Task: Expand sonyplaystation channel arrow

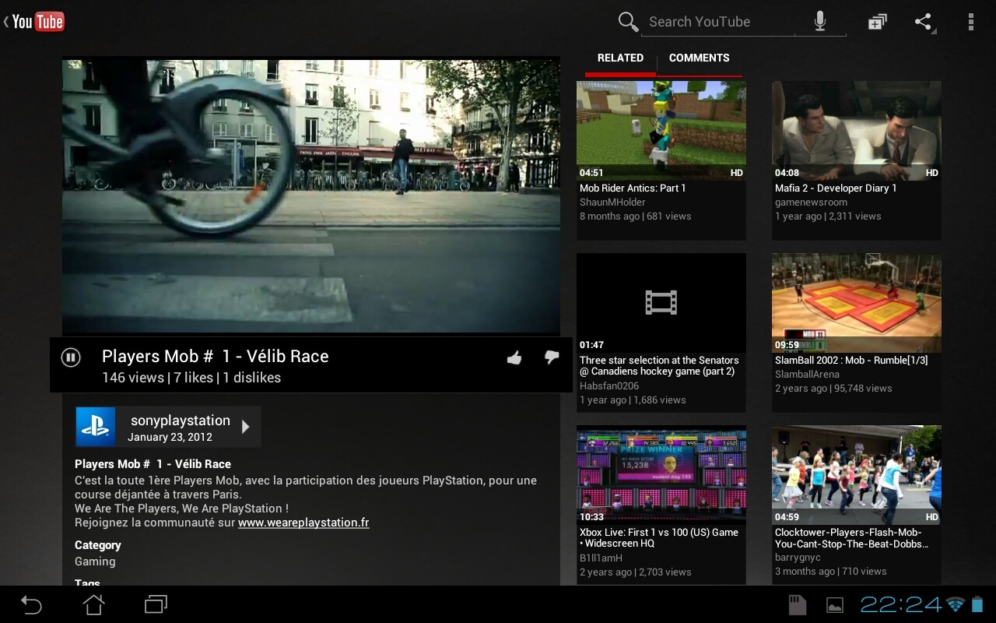Action: pos(245,427)
